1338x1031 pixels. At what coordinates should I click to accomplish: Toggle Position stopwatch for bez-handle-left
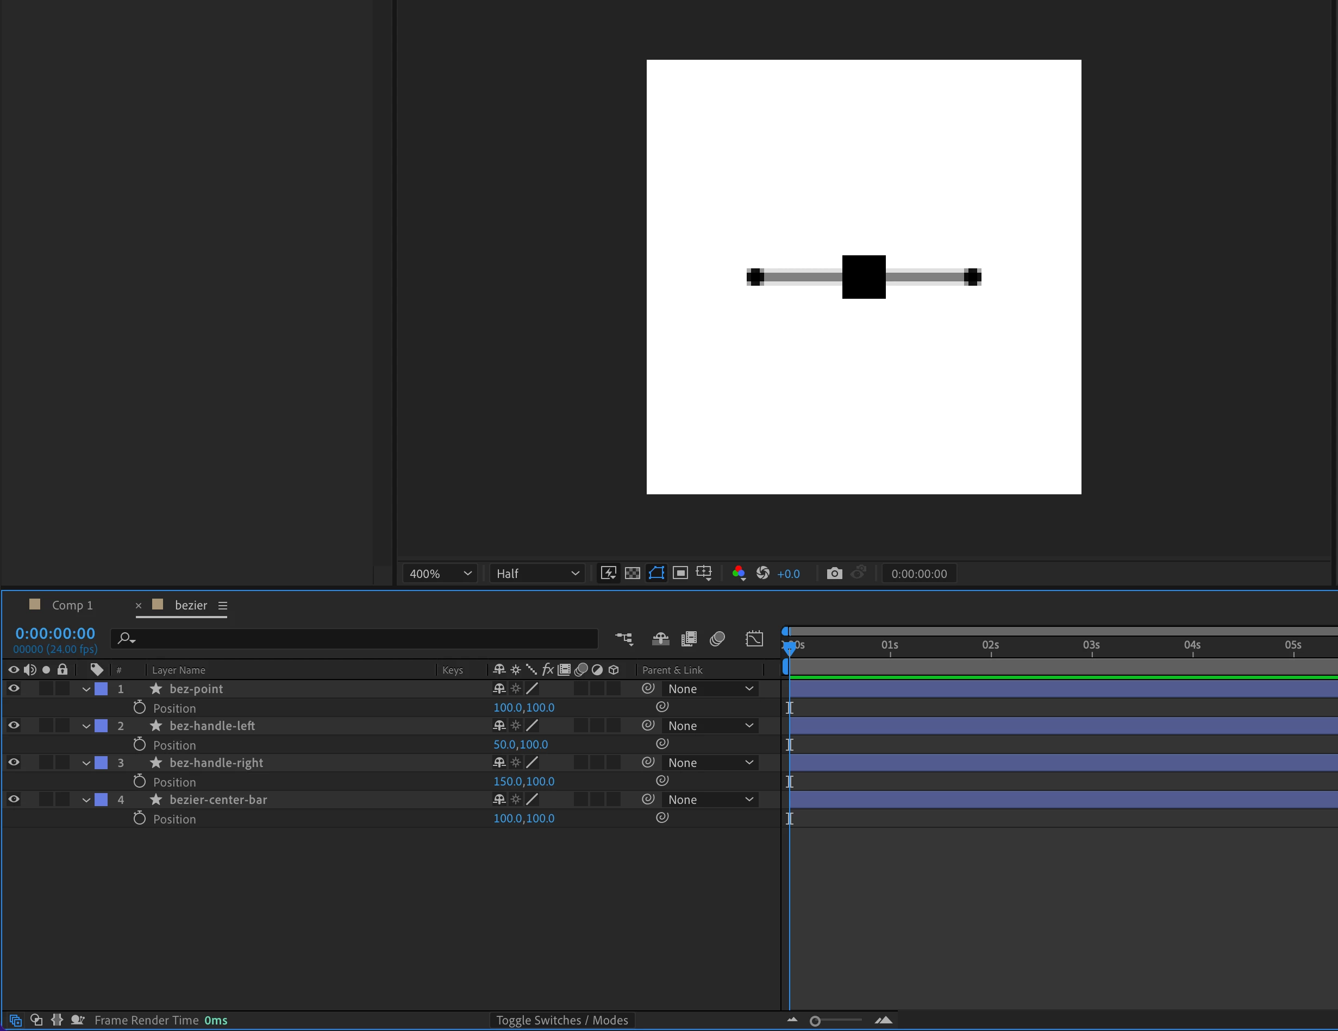(x=140, y=745)
